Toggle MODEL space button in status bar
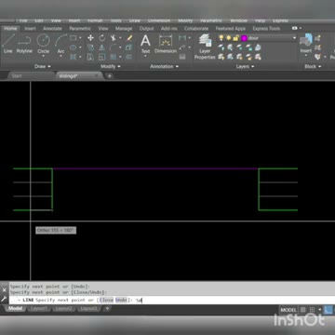This screenshot has width=335, height=335. tap(288, 310)
